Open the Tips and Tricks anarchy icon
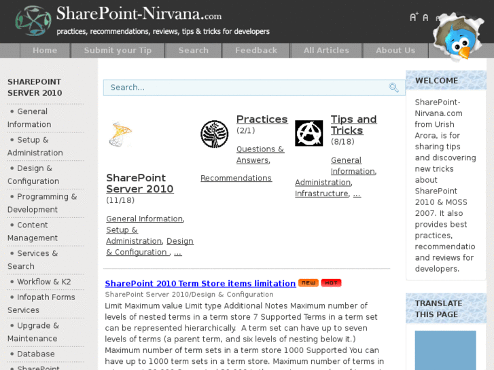The width and height of the screenshot is (494, 370). click(308, 133)
